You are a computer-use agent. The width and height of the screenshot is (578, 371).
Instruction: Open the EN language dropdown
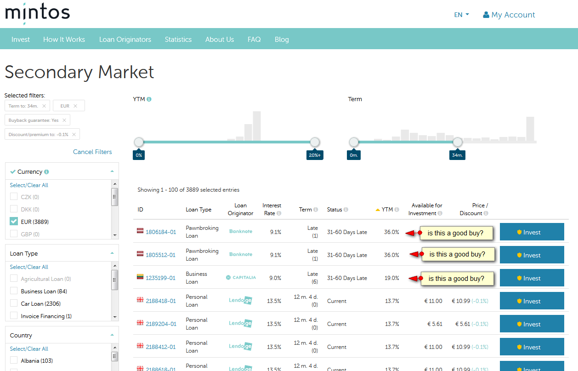(x=462, y=15)
